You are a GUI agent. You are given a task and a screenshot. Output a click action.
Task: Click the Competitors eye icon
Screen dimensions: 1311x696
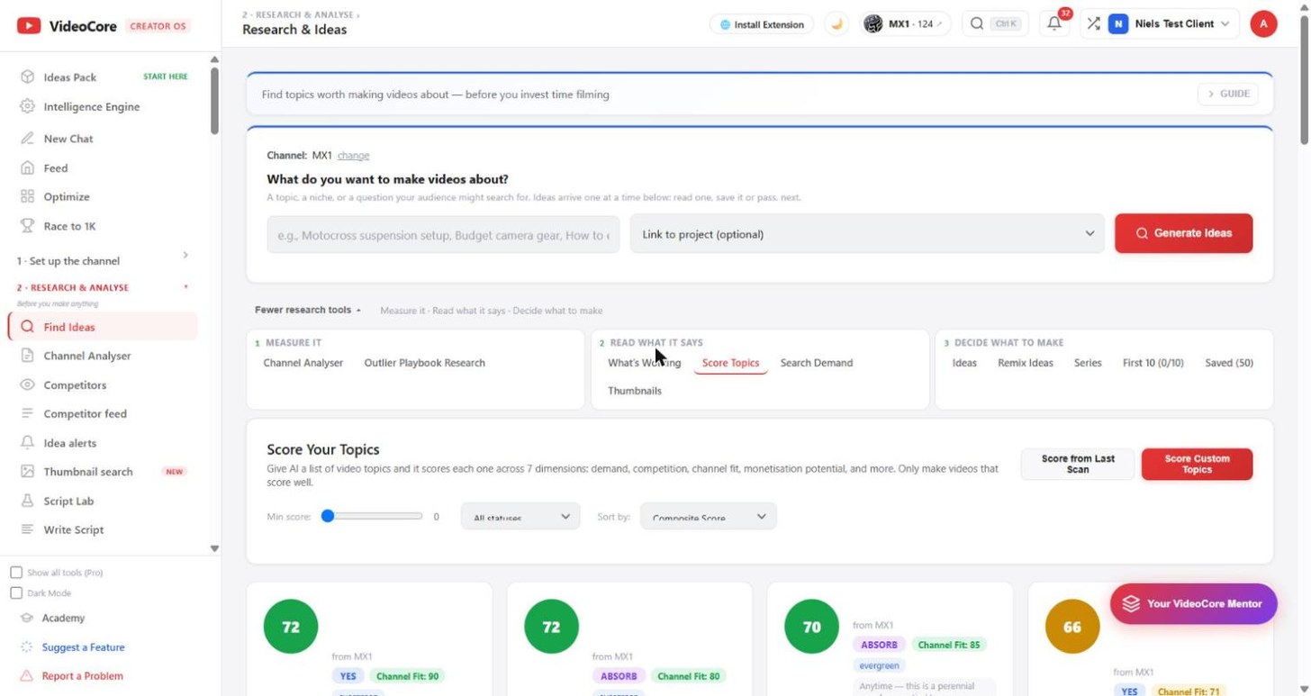click(x=27, y=384)
